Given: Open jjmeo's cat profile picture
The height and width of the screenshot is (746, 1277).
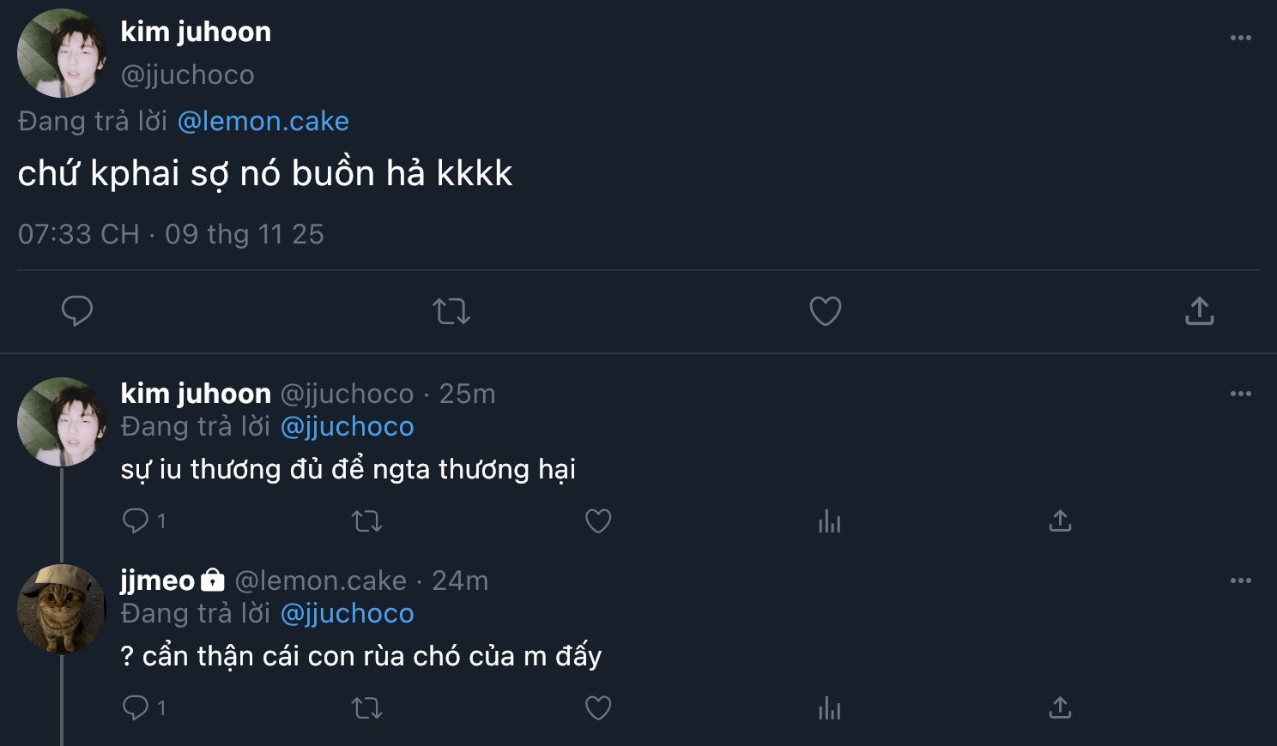Looking at the screenshot, I should (x=61, y=608).
